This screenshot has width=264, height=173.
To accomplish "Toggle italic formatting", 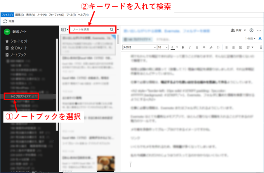I will [190, 48].
